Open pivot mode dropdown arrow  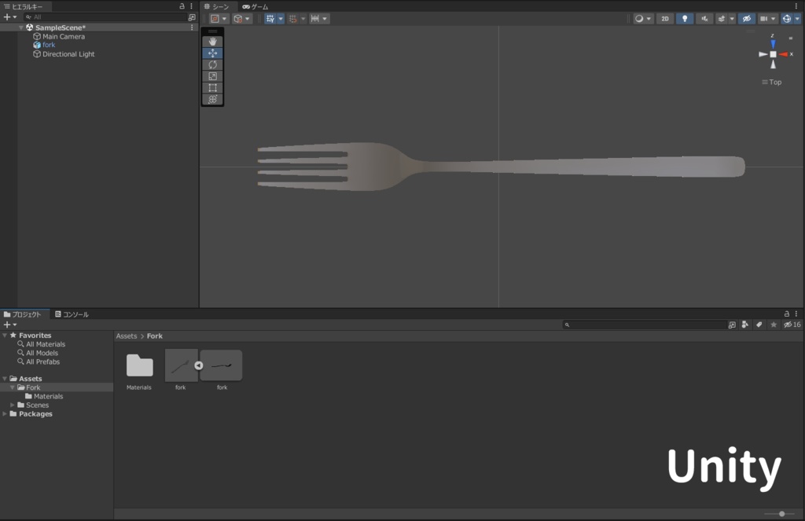click(224, 19)
